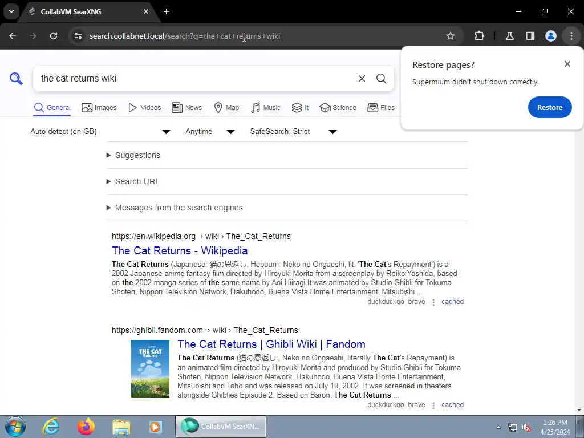Switch to the Images category

(x=99, y=108)
